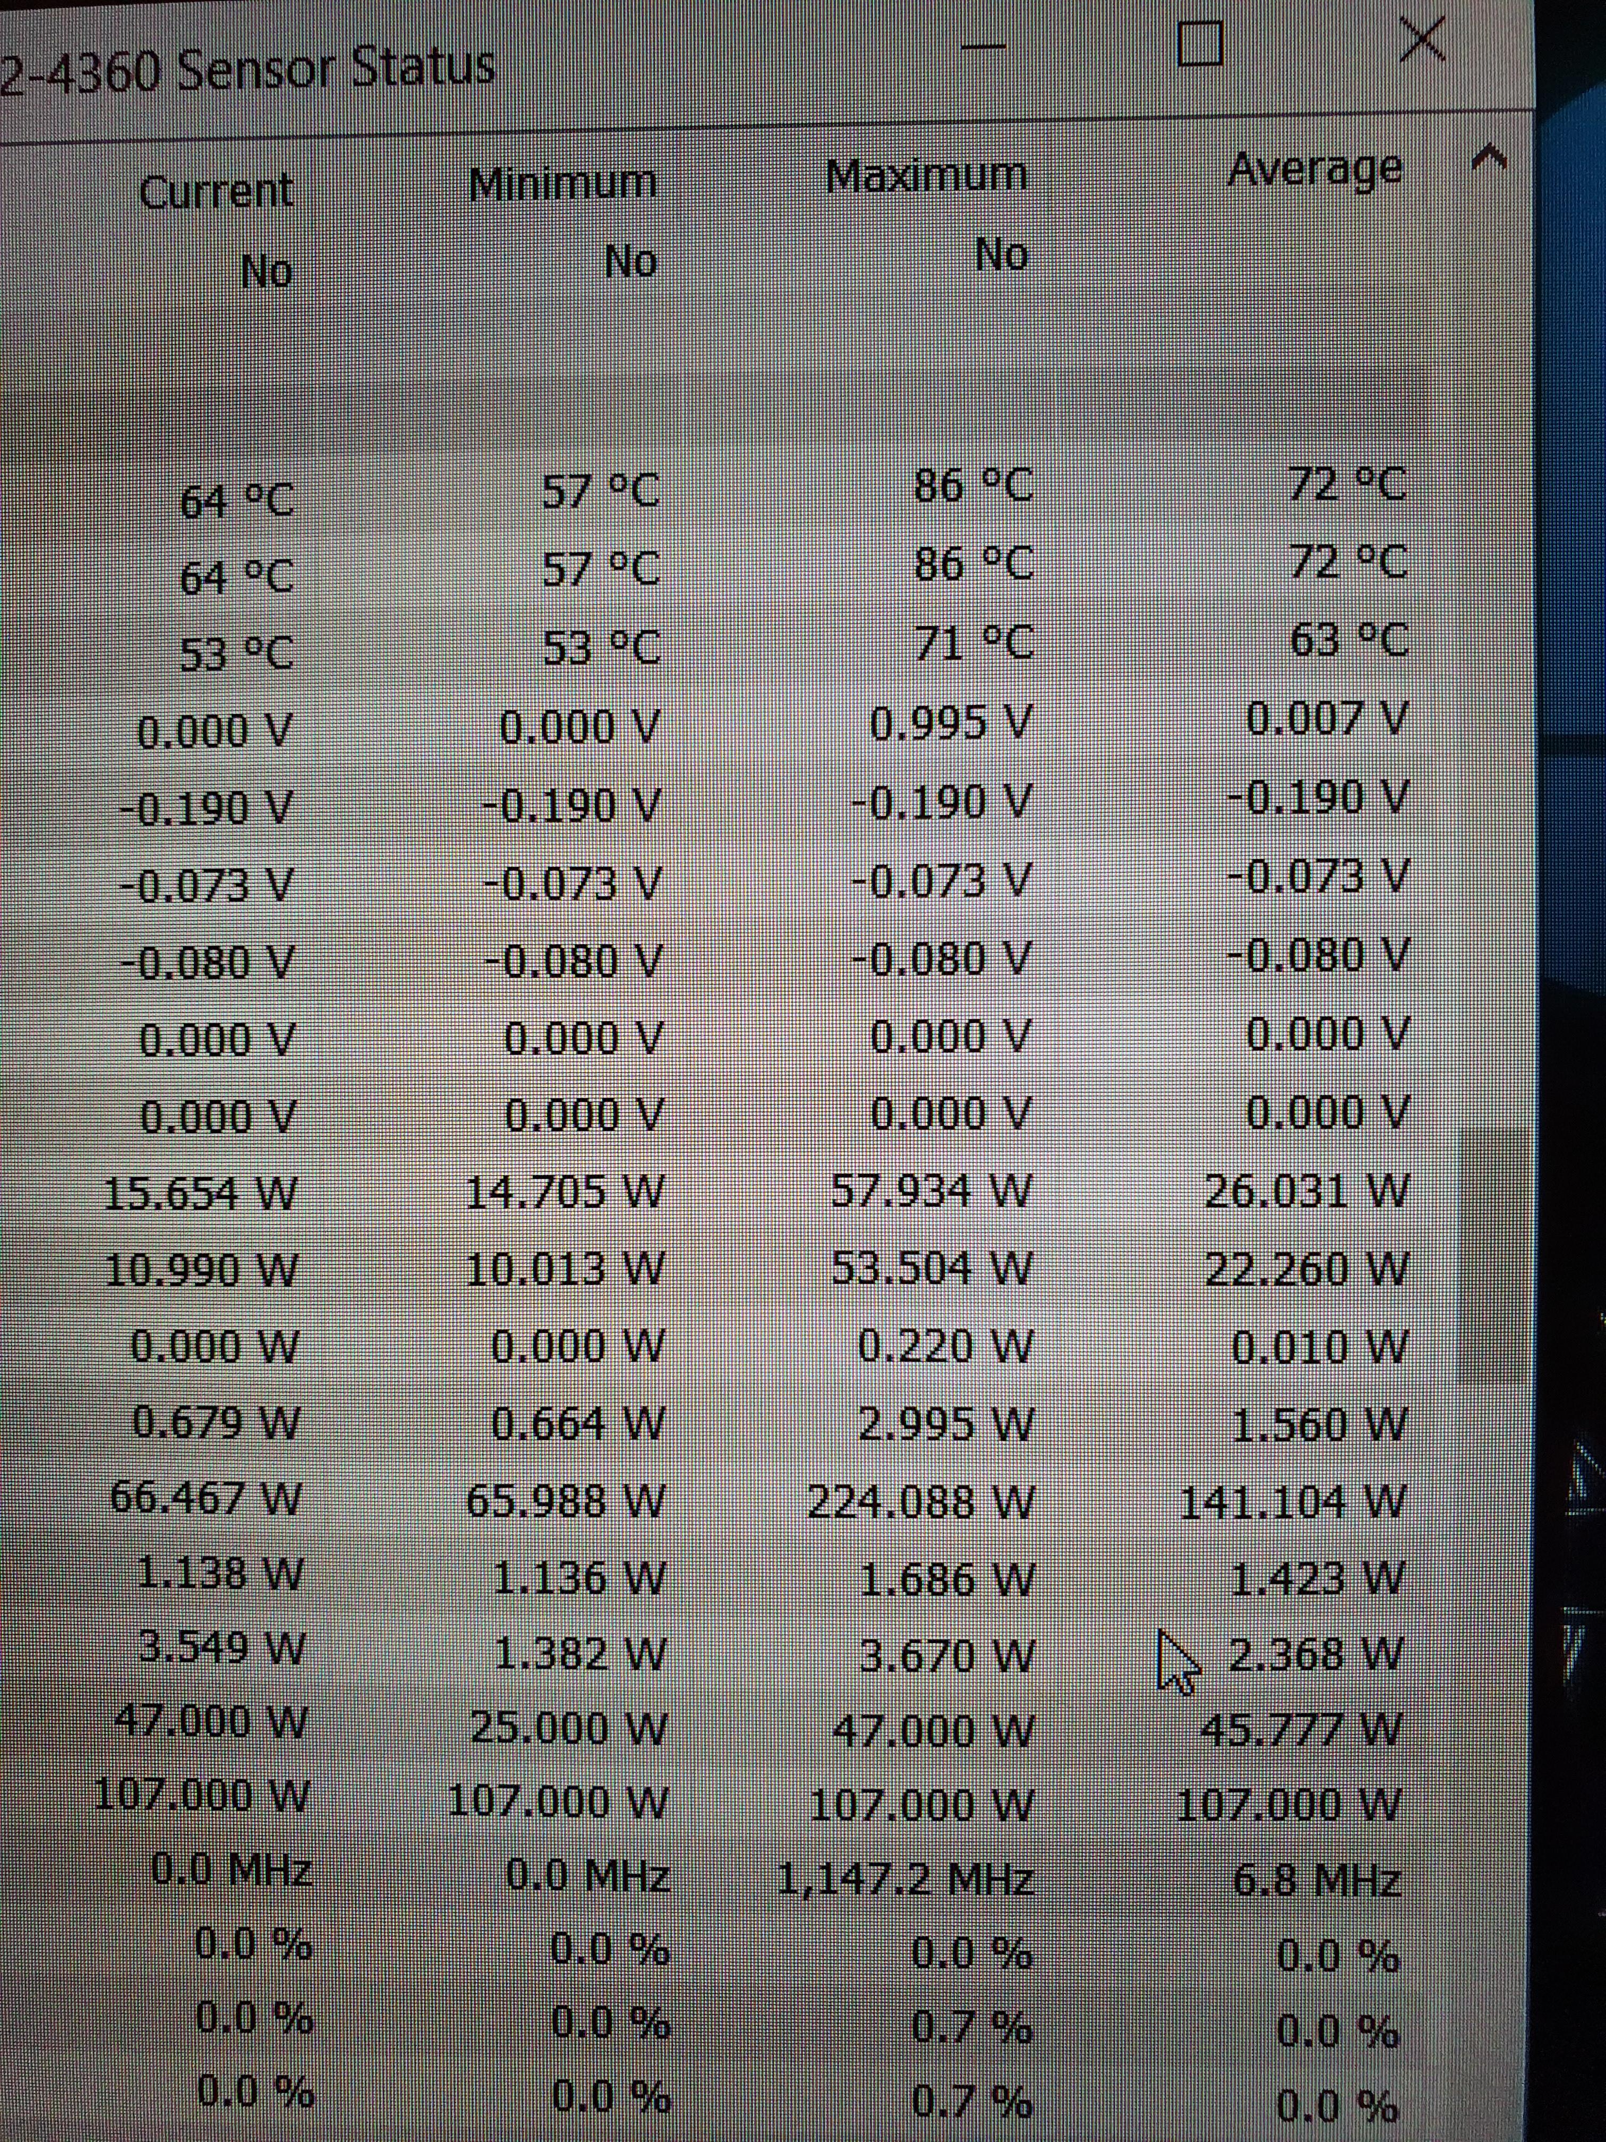Click the 0.679 W current cell

[x=216, y=1423]
